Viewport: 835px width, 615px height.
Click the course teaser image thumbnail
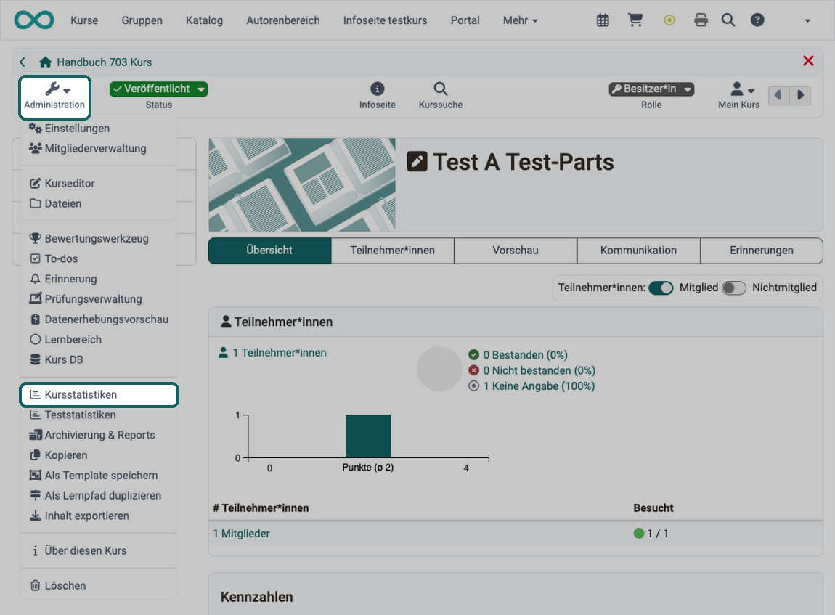(x=302, y=184)
